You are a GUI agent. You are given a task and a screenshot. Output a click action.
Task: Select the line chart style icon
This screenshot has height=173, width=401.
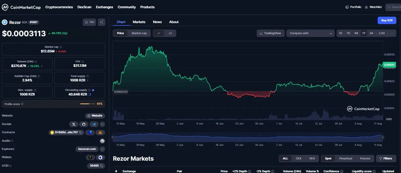click(159, 33)
